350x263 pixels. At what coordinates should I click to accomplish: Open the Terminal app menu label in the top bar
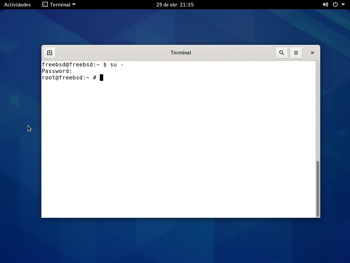(x=60, y=4)
